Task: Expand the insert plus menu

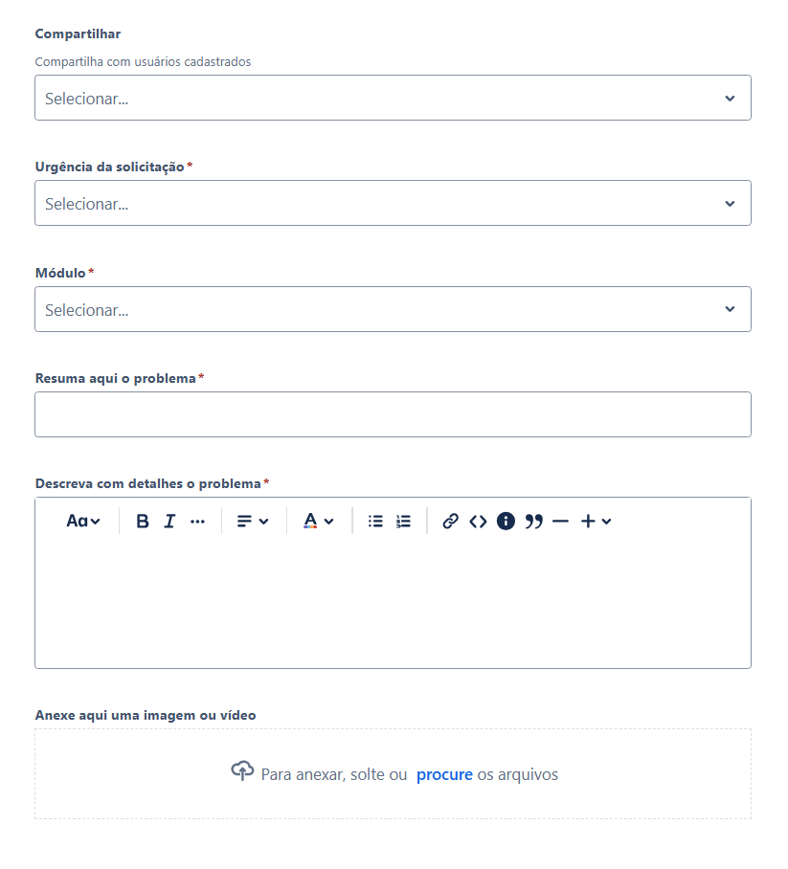Action: [597, 521]
